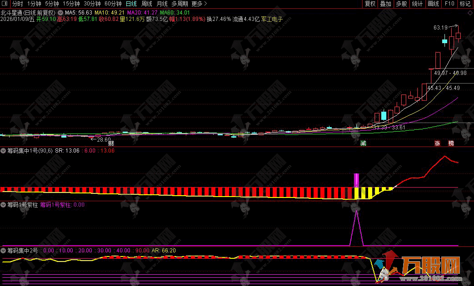This screenshot has width=474, height=286.
Task: Click the F10 company info button
Action: 449,4
